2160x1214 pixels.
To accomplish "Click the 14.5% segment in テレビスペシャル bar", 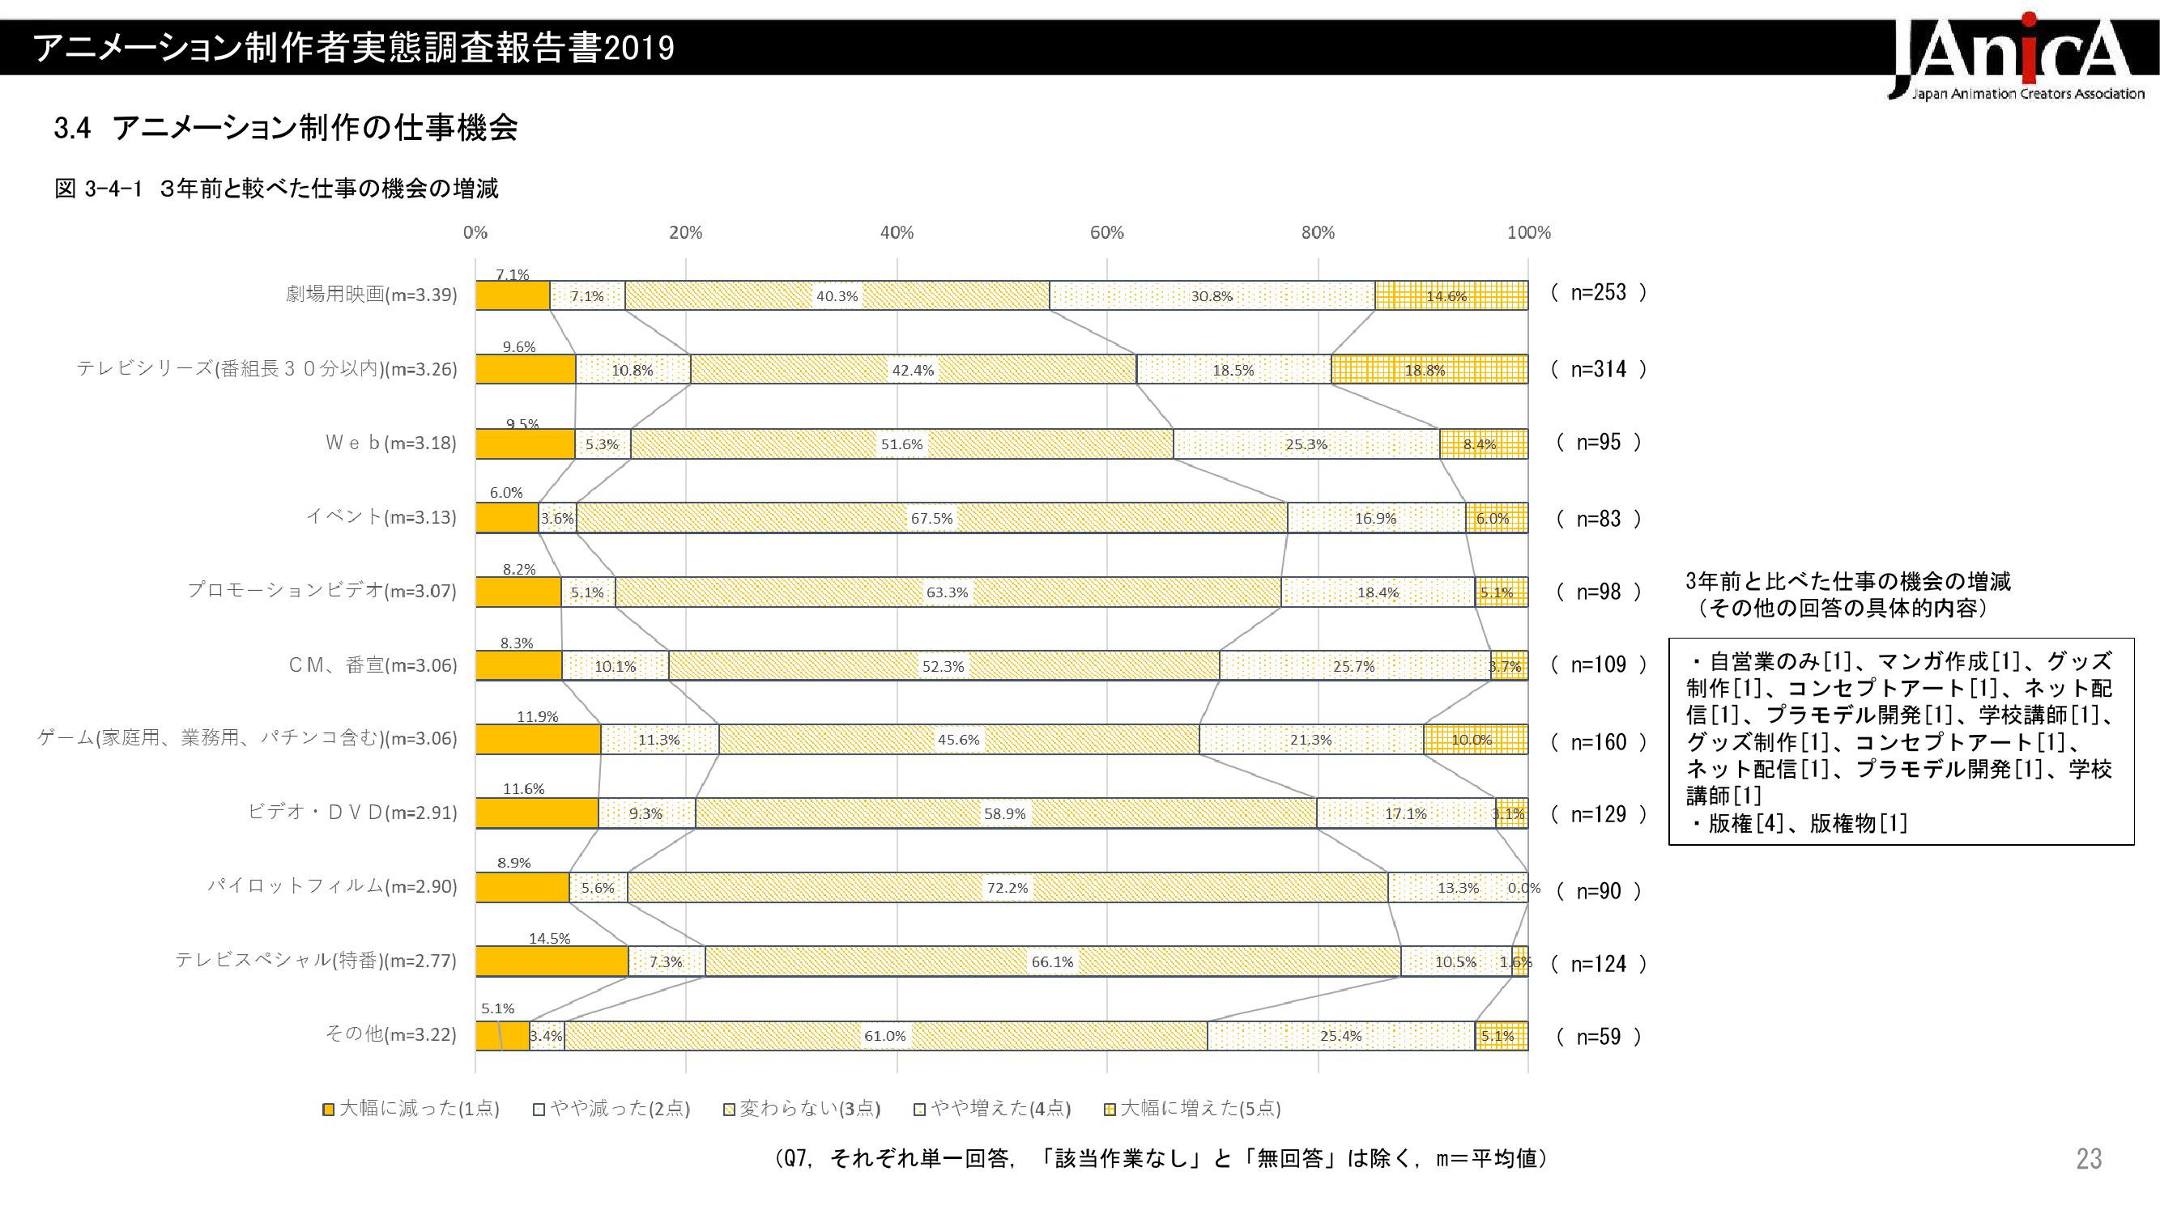I will 552,961.
